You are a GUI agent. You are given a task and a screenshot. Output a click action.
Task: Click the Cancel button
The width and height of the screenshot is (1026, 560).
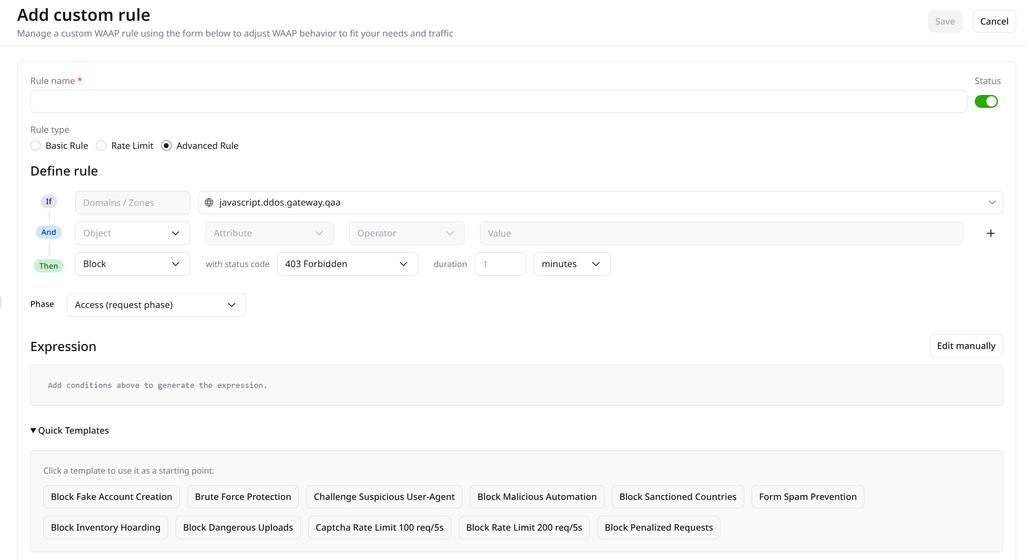pos(994,22)
